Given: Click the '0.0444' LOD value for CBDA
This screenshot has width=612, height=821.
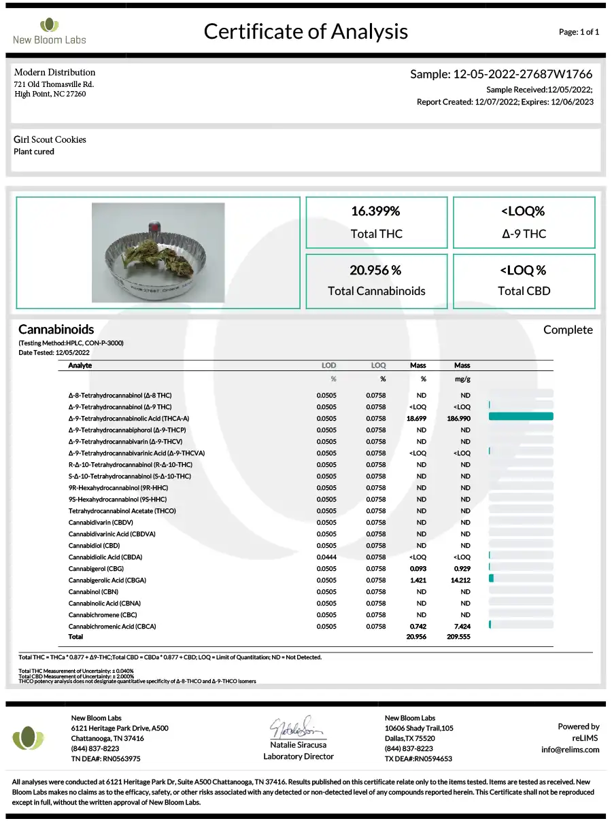Looking at the screenshot, I should pyautogui.click(x=326, y=557).
